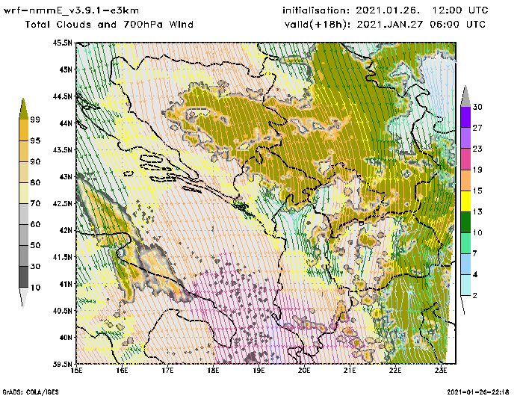Click the '44.5N' latitude axis label
Viewport: 523px width, 396px height.
pyautogui.click(x=62, y=96)
